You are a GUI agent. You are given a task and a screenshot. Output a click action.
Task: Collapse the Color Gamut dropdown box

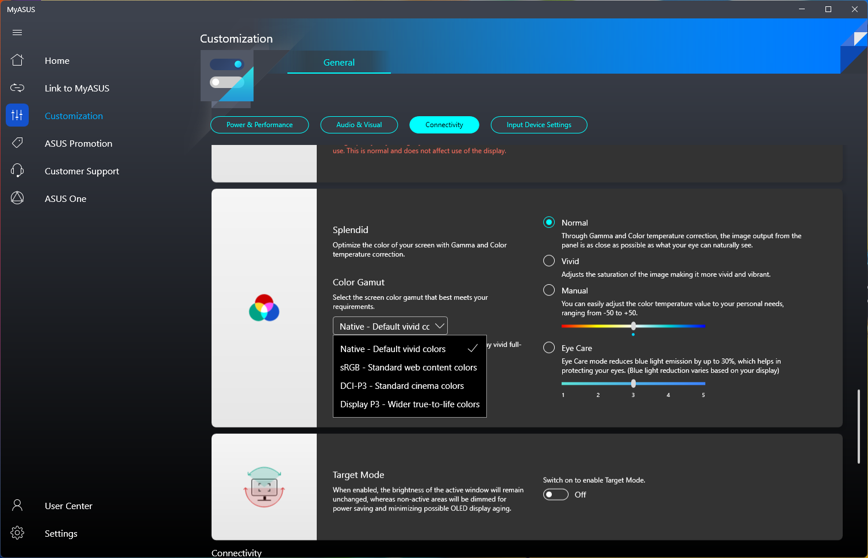390,326
